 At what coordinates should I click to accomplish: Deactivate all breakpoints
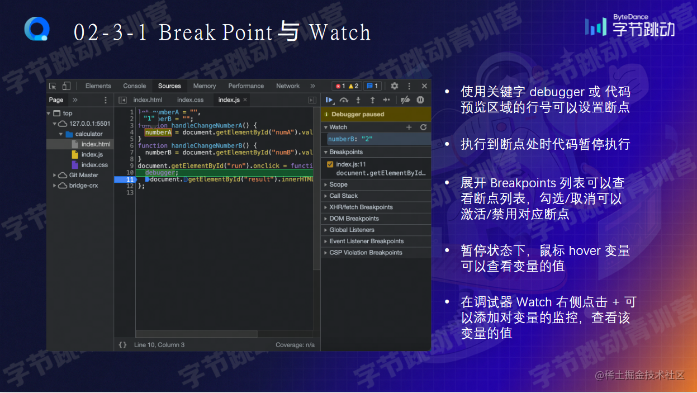pos(406,100)
